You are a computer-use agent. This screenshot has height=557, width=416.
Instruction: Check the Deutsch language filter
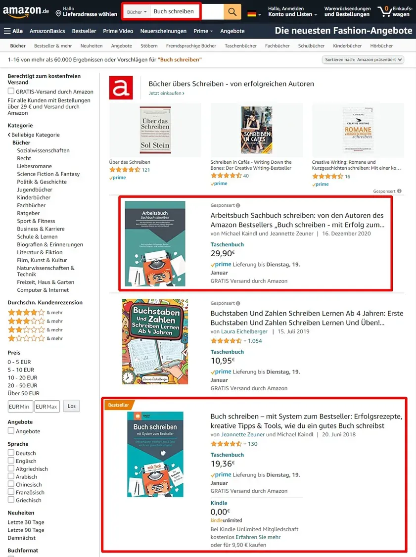11,453
